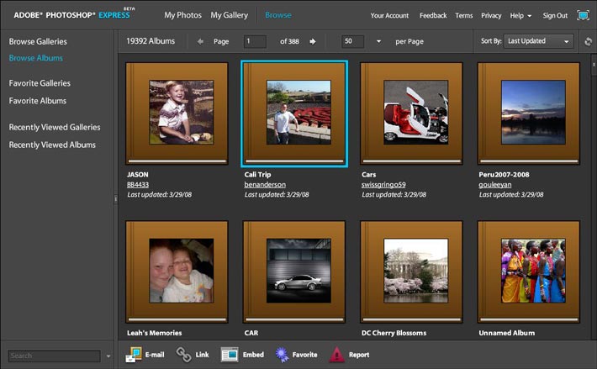Viewport: 597px width, 369px height.
Task: Click the Report warning icon
Action: [336, 355]
